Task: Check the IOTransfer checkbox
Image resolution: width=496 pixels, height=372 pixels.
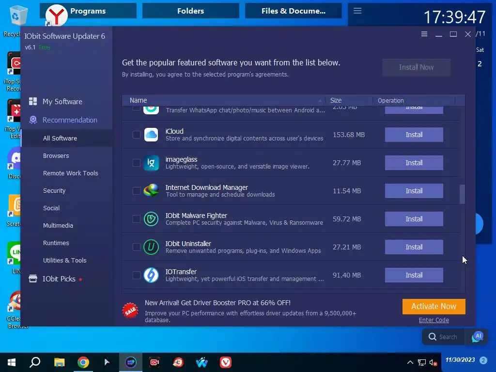Action: pyautogui.click(x=136, y=275)
